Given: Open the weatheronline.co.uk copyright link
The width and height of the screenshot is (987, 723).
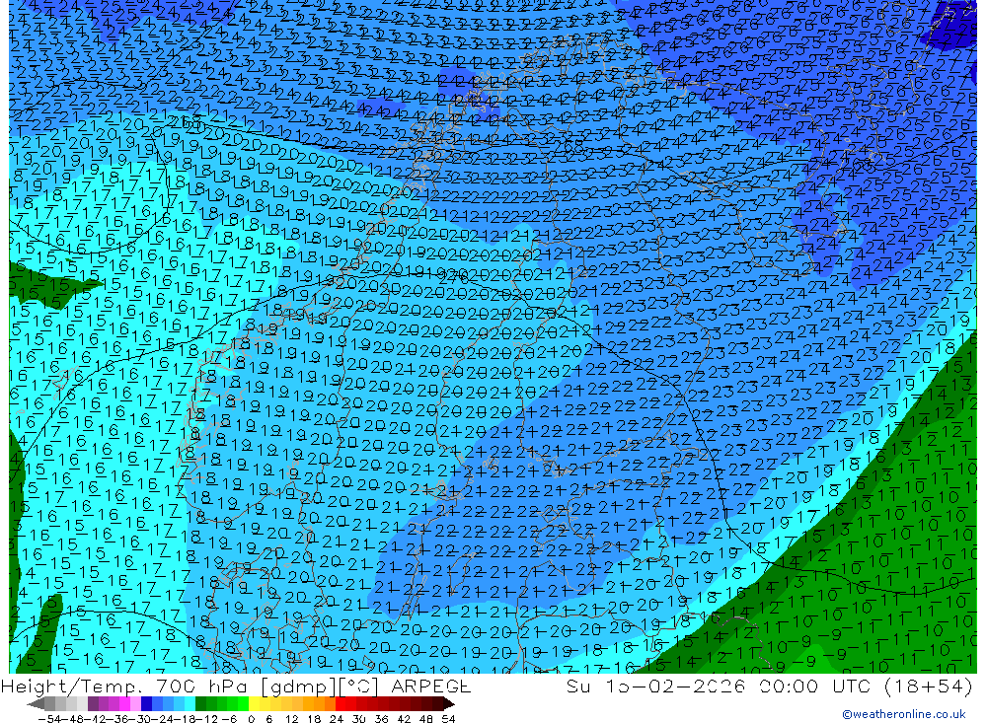Looking at the screenshot, I should pyautogui.click(x=904, y=713).
